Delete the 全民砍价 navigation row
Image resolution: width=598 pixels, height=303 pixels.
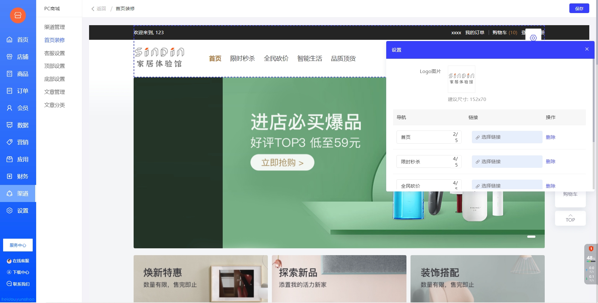(550, 186)
